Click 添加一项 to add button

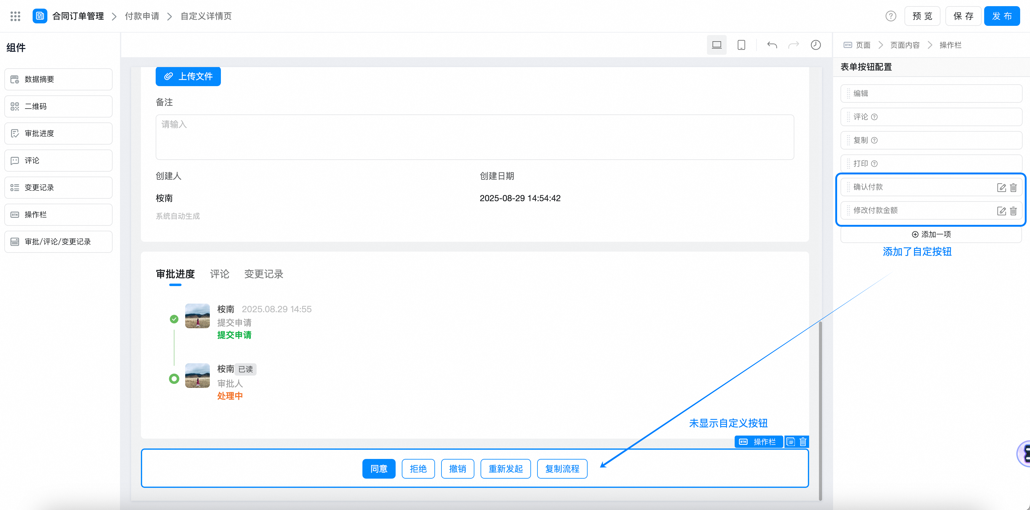point(931,234)
